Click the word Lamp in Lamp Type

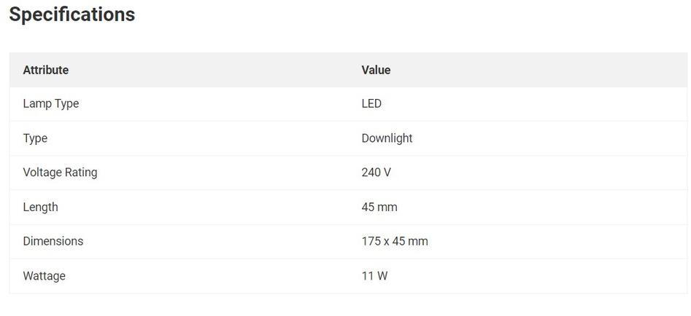(36, 103)
